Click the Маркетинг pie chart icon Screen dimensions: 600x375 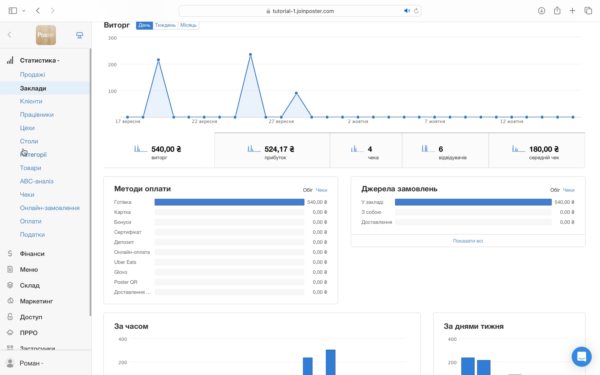coord(10,301)
